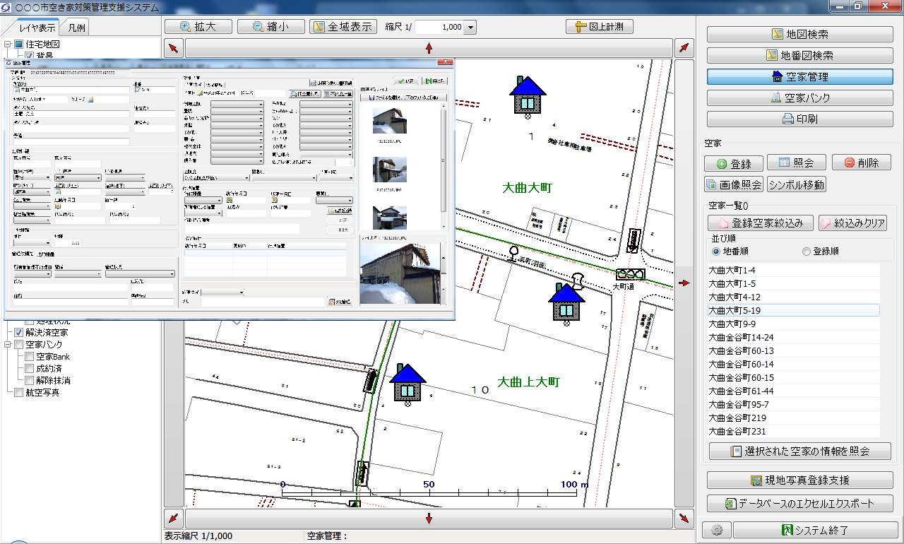Collapse the 住宅地図 tree node

coord(8,45)
